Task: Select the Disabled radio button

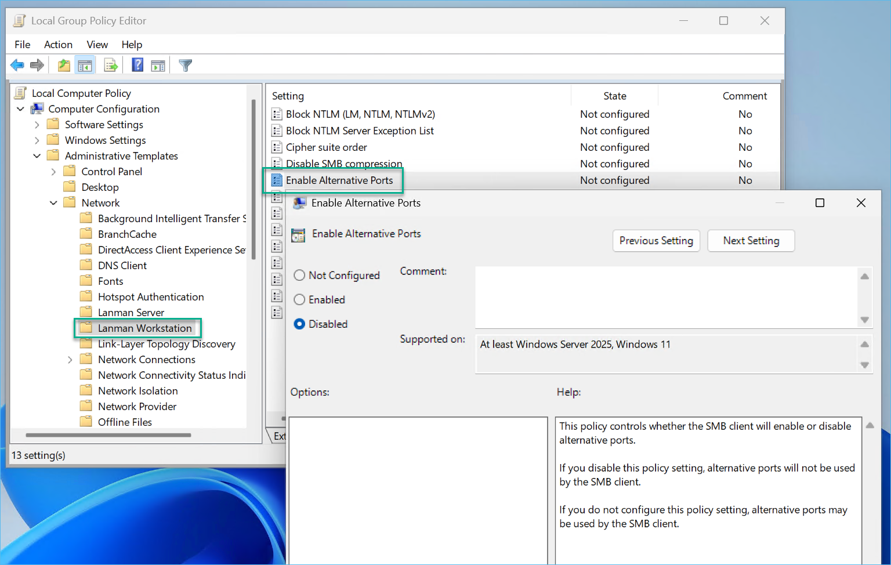Action: tap(299, 324)
